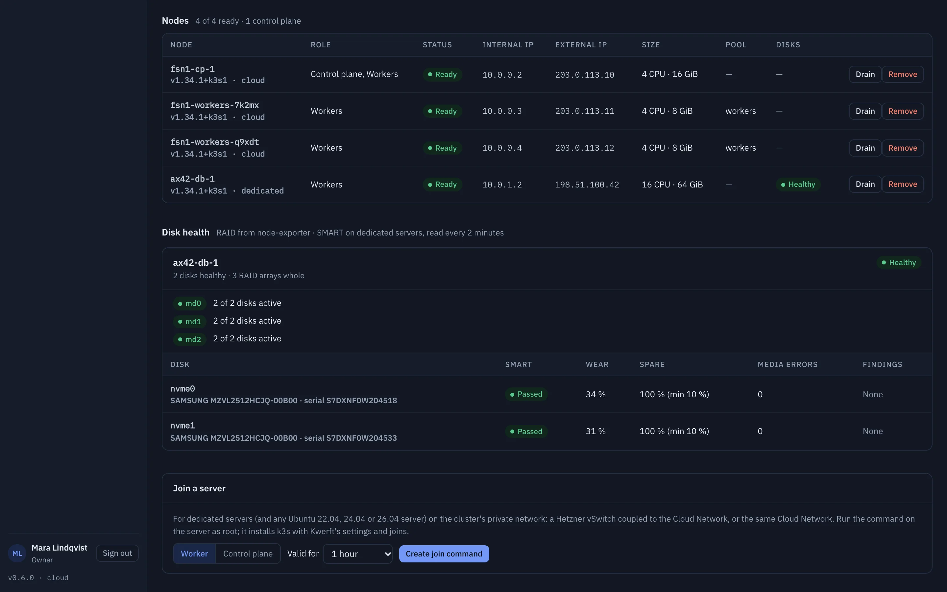Image resolution: width=947 pixels, height=592 pixels.
Task: Remove the fsn1-cp-1 node
Action: 902,74
